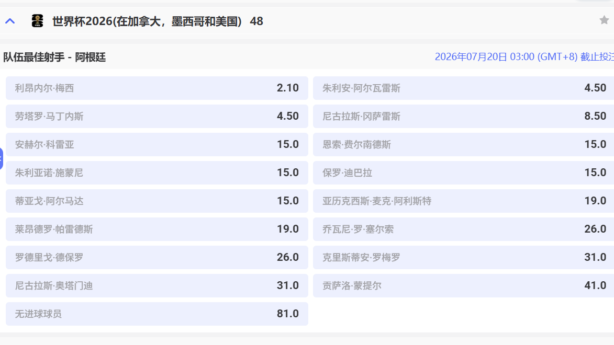The image size is (614, 345).
Task: Star the 世界杯2026 event as favorite
Action: [x=604, y=20]
